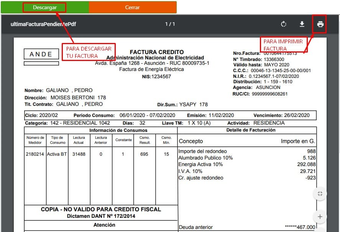Select the Importe en G. column heading

click(x=298, y=141)
